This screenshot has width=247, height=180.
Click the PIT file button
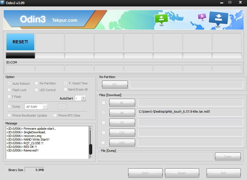pos(115,85)
